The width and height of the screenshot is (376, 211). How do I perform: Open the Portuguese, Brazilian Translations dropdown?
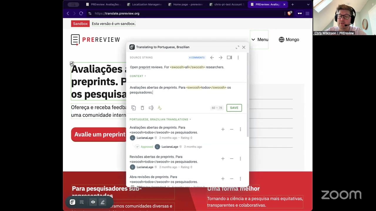[160, 120]
